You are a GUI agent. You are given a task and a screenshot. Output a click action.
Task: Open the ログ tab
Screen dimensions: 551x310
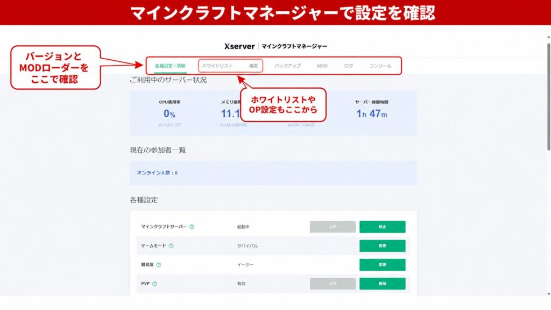pos(349,66)
